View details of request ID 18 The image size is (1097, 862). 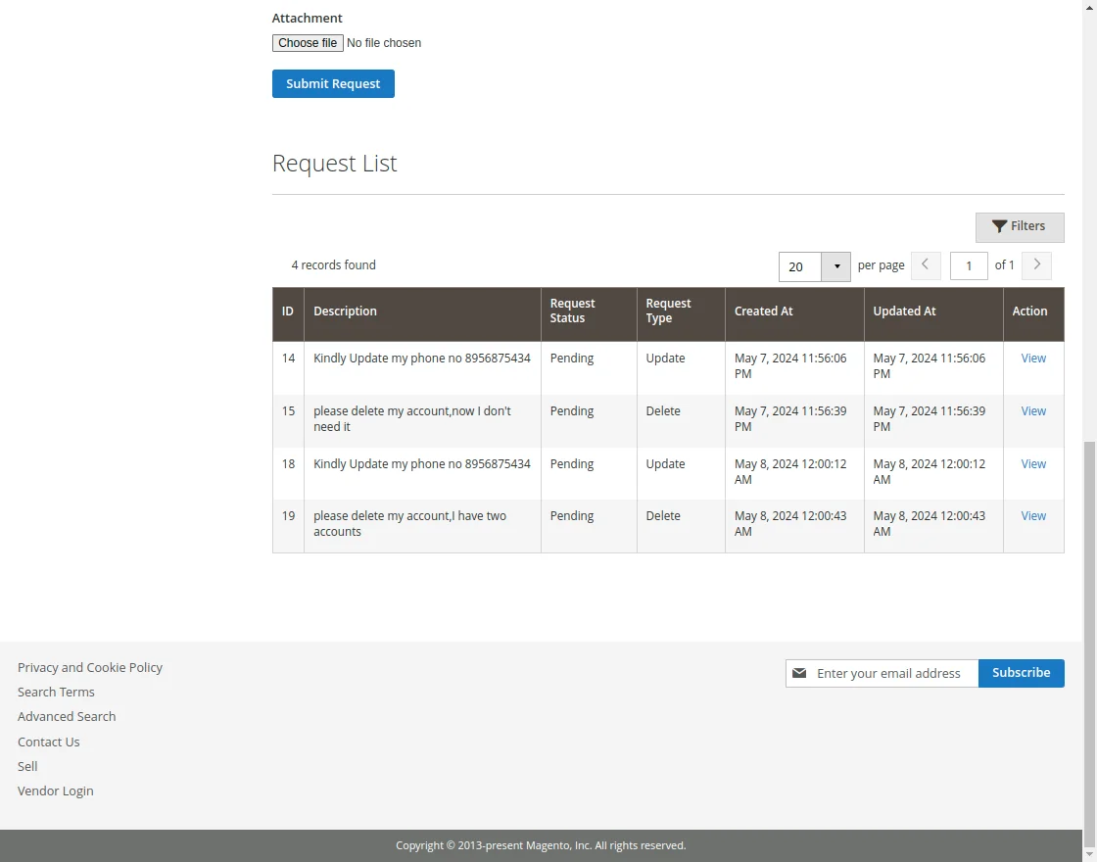tap(1033, 463)
